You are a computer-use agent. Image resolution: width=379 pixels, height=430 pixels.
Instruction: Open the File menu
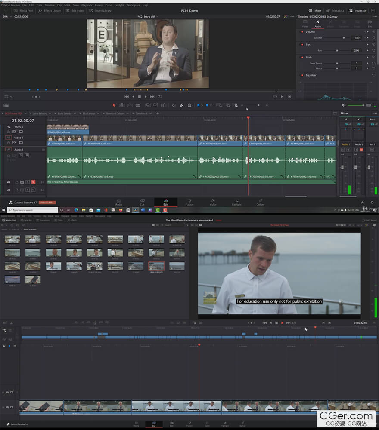(x=25, y=5)
